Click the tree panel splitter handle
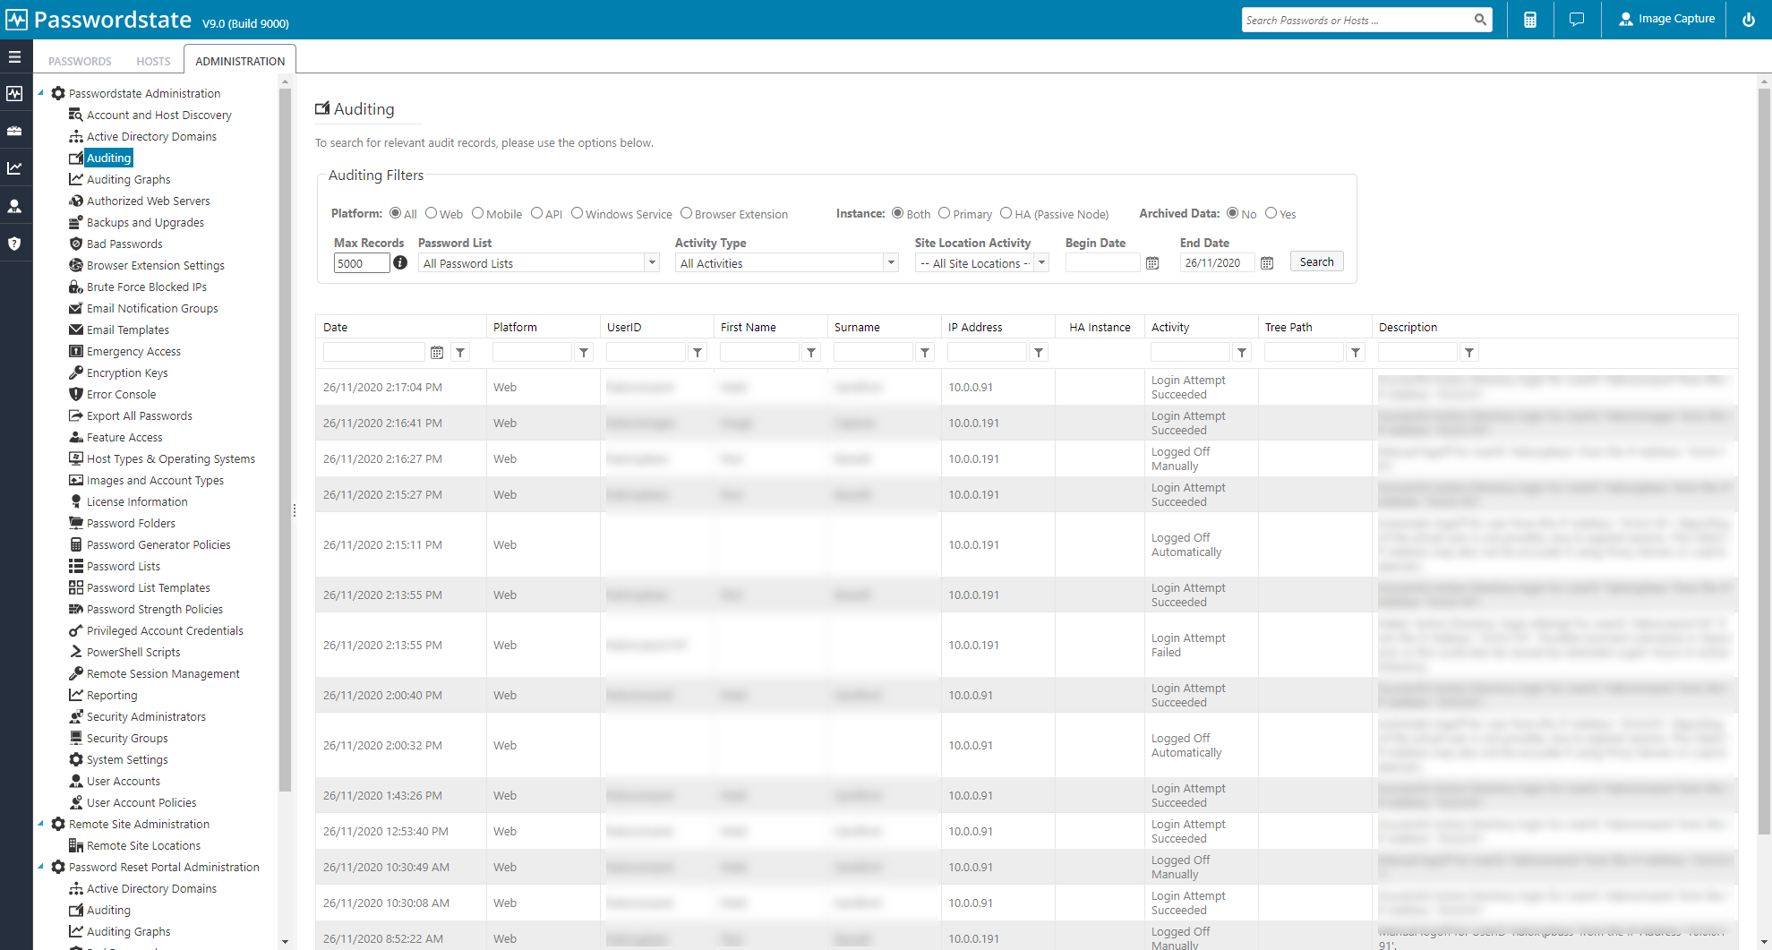This screenshot has width=1772, height=950. pos(295,510)
